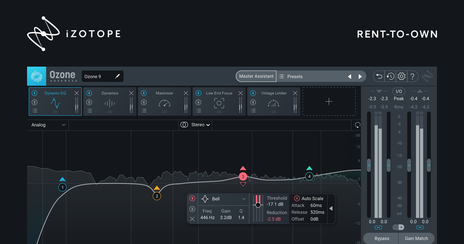Toggle Dynamics module power
This screenshot has width=464, height=244.
(89, 93)
